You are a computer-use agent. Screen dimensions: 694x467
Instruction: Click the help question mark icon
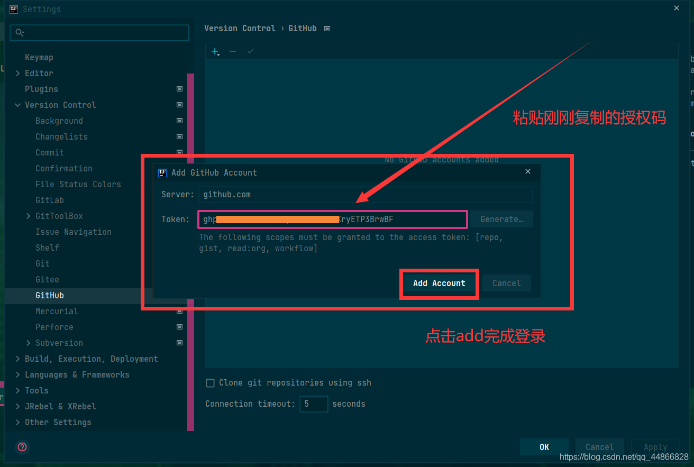pos(22,447)
